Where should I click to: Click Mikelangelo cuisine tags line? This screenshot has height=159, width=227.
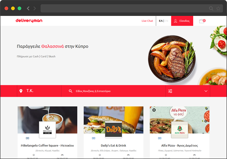(47, 151)
